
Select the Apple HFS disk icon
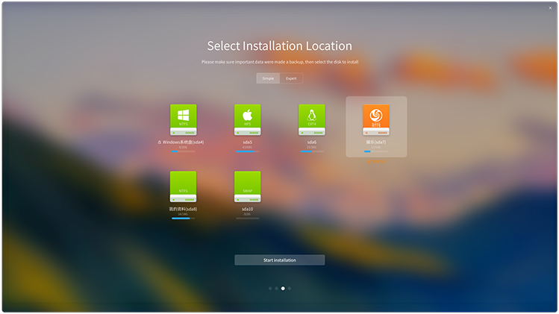[x=248, y=120]
